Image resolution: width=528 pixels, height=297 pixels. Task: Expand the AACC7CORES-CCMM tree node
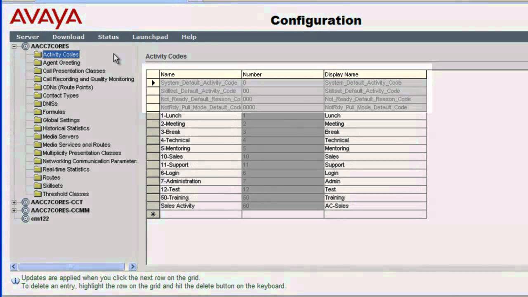[14, 210]
